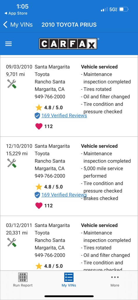Tap the star rating in 09/03/2010 record
This screenshot has height=300, width=138.
(49, 108)
